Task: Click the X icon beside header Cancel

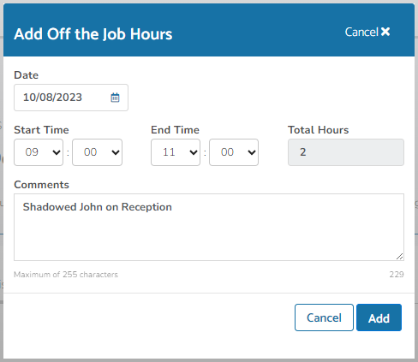Action: 385,32
